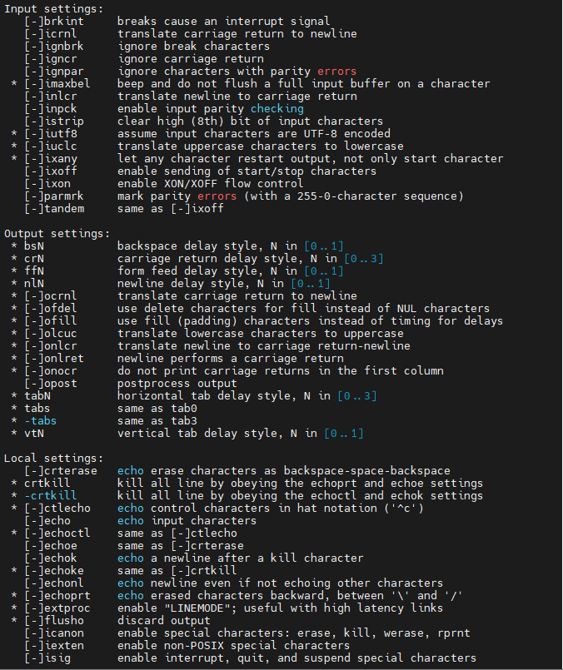Click the asterisk before [-]imaxbel
The height and width of the screenshot is (670, 563).
[x=14, y=83]
